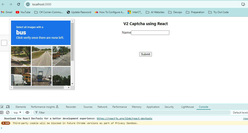
Task: Click the live expression eye icon
Action: (27, 112)
